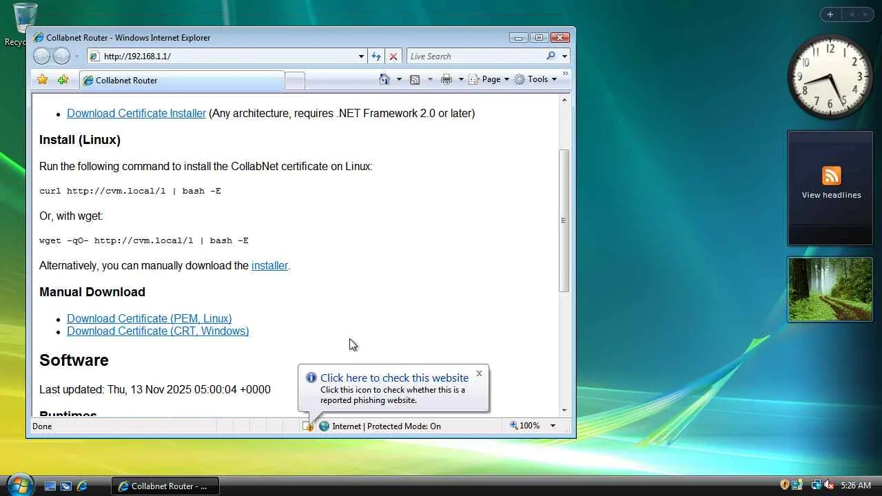Click Switch between windows quick launch icon

coord(66,486)
